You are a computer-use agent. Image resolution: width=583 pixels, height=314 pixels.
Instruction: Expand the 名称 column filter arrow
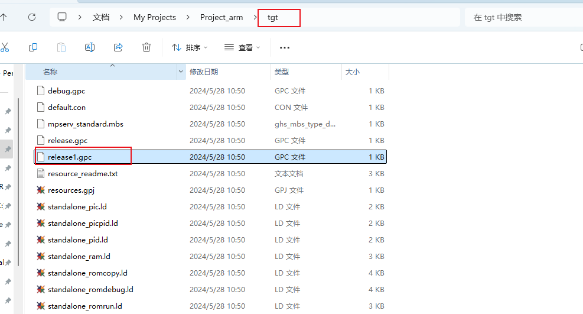pos(181,72)
